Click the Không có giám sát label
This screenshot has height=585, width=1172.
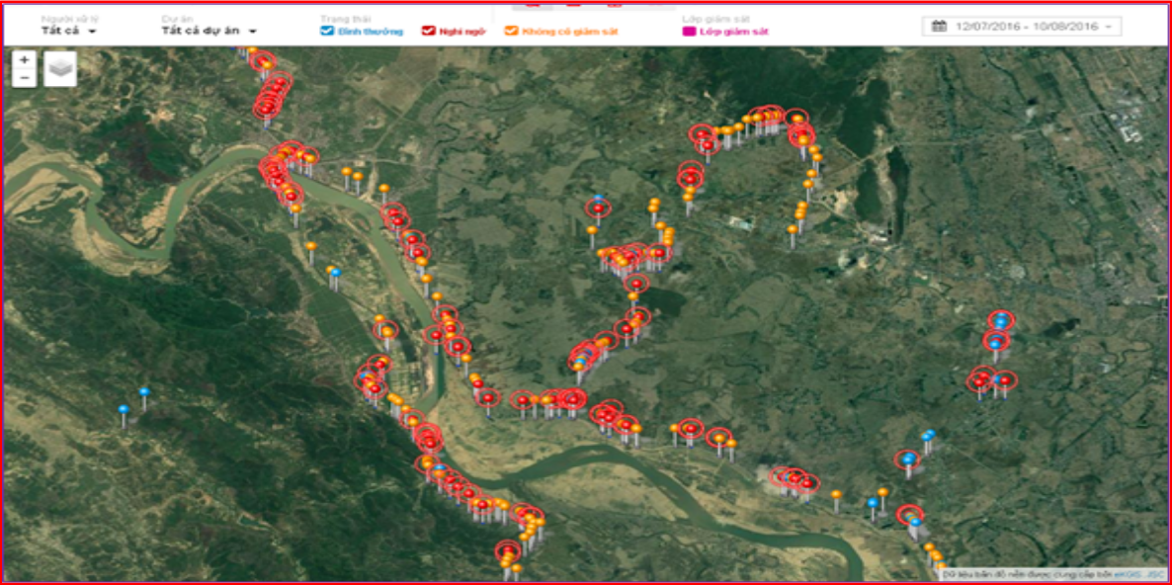pyautogui.click(x=570, y=32)
